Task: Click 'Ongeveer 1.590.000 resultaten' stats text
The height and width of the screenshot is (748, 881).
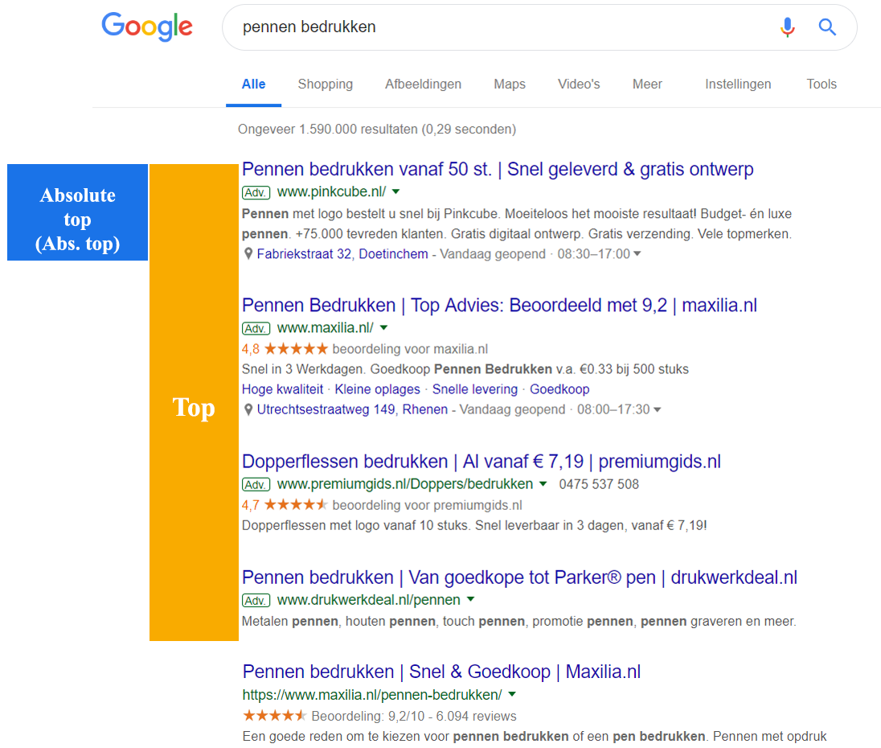Action: [376, 129]
